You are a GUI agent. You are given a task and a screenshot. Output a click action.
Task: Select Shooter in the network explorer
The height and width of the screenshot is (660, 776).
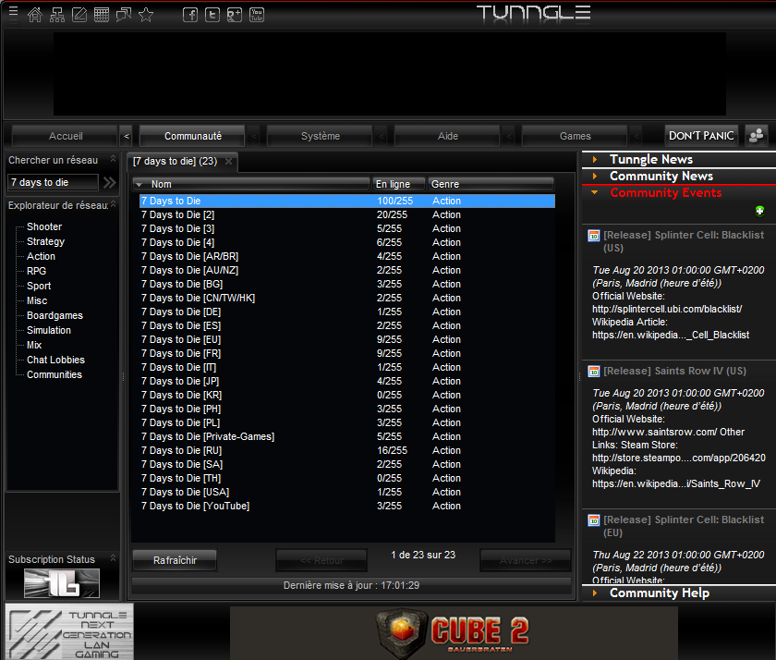pos(44,226)
